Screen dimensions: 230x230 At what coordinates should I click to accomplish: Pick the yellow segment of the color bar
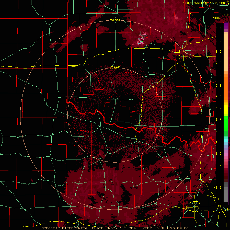pyautogui.click(x=226, y=109)
